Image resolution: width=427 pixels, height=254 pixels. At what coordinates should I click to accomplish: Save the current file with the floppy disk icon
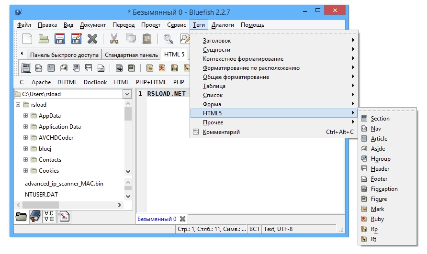click(x=60, y=39)
